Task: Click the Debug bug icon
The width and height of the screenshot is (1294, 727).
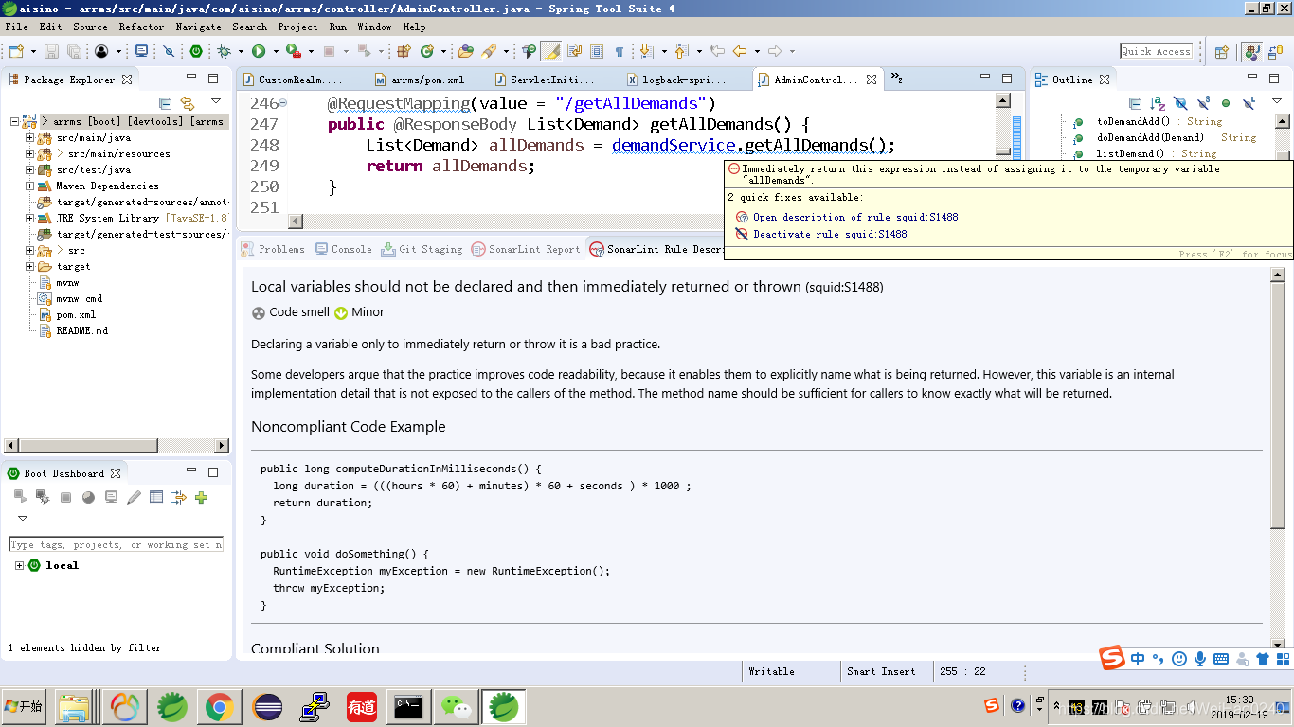Action: 224,51
